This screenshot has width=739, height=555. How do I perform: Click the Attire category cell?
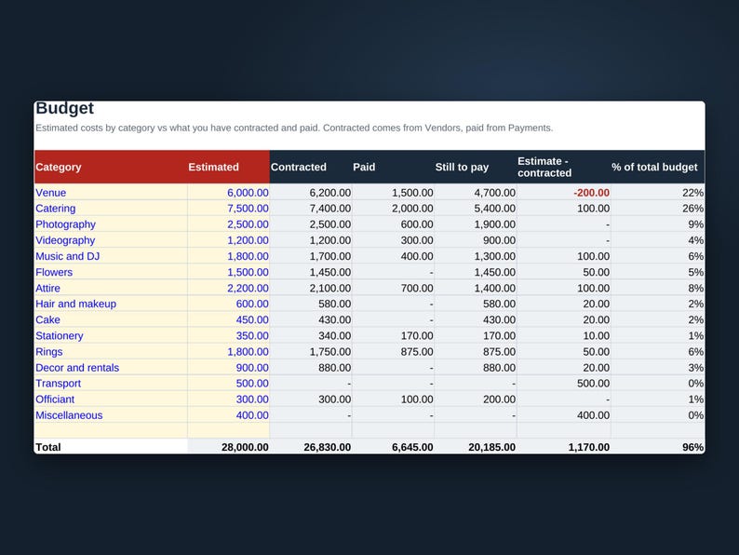point(111,288)
